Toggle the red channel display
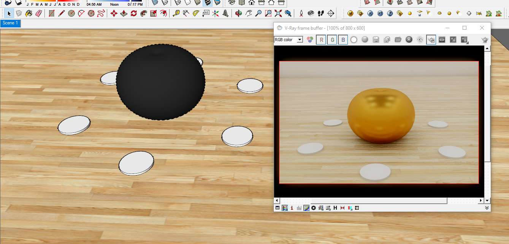This screenshot has width=509, height=244. tap(321, 39)
